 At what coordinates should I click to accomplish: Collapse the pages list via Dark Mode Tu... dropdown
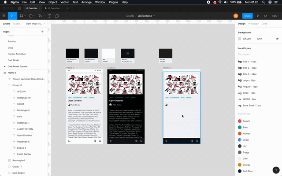pyautogui.click(x=35, y=24)
